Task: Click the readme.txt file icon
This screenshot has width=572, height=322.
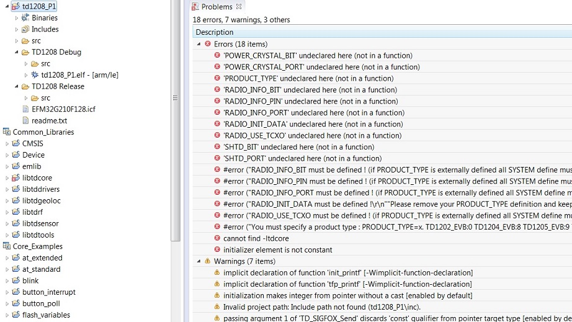Action: (25, 121)
